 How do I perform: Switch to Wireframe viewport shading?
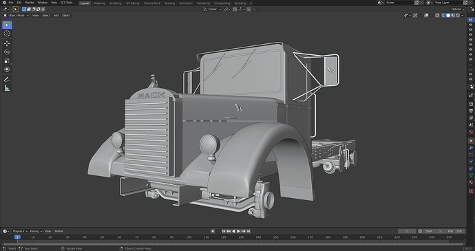click(443, 15)
